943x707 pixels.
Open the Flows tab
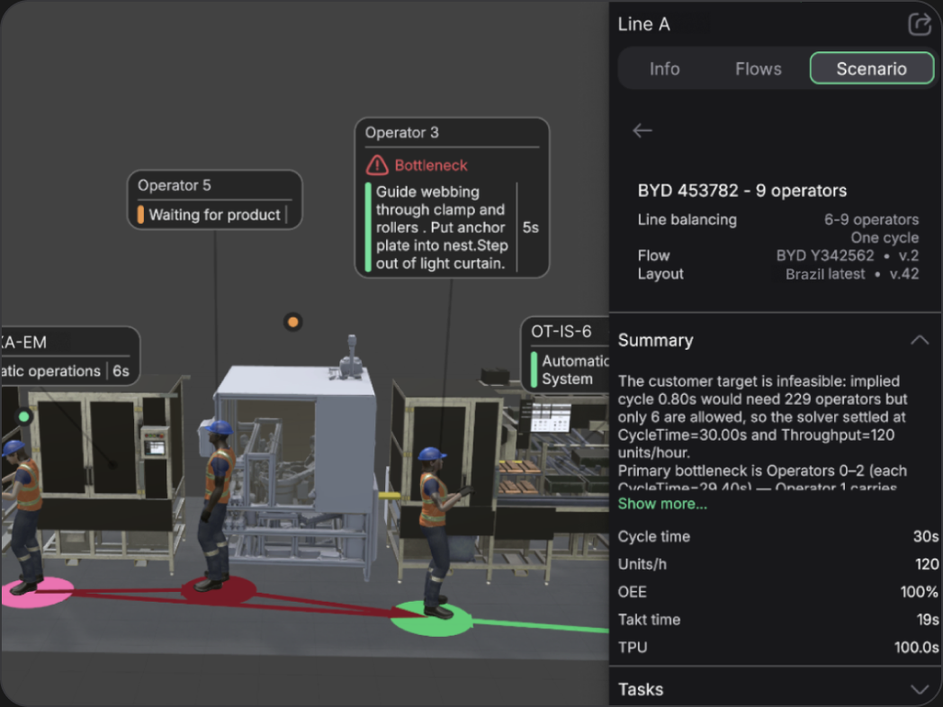(x=758, y=68)
